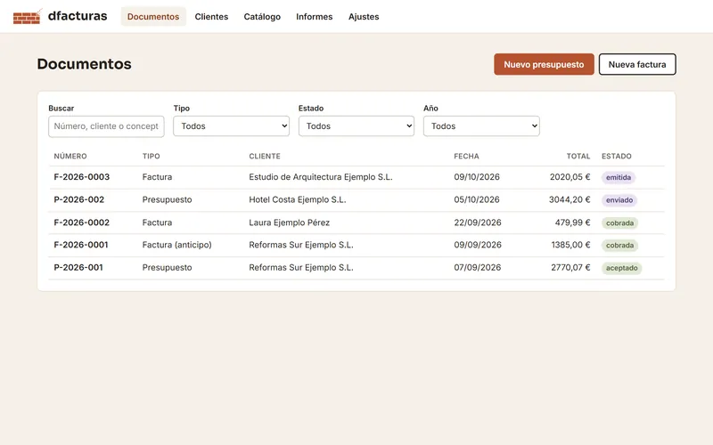Open the Documentos tab
This screenshot has height=445, width=713.
point(153,16)
